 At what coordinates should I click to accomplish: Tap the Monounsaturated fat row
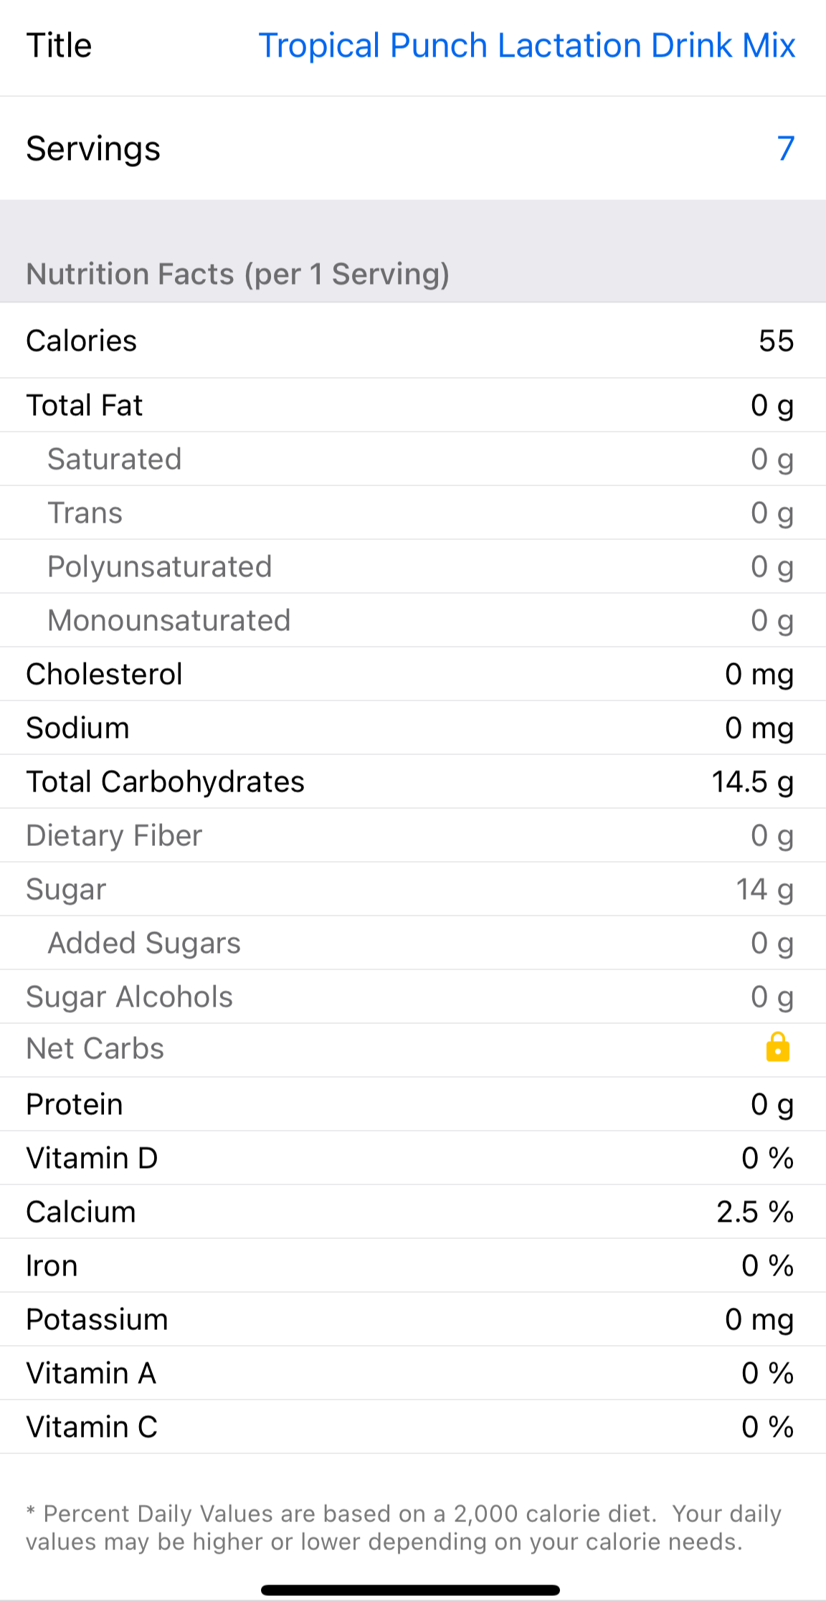pos(413,620)
